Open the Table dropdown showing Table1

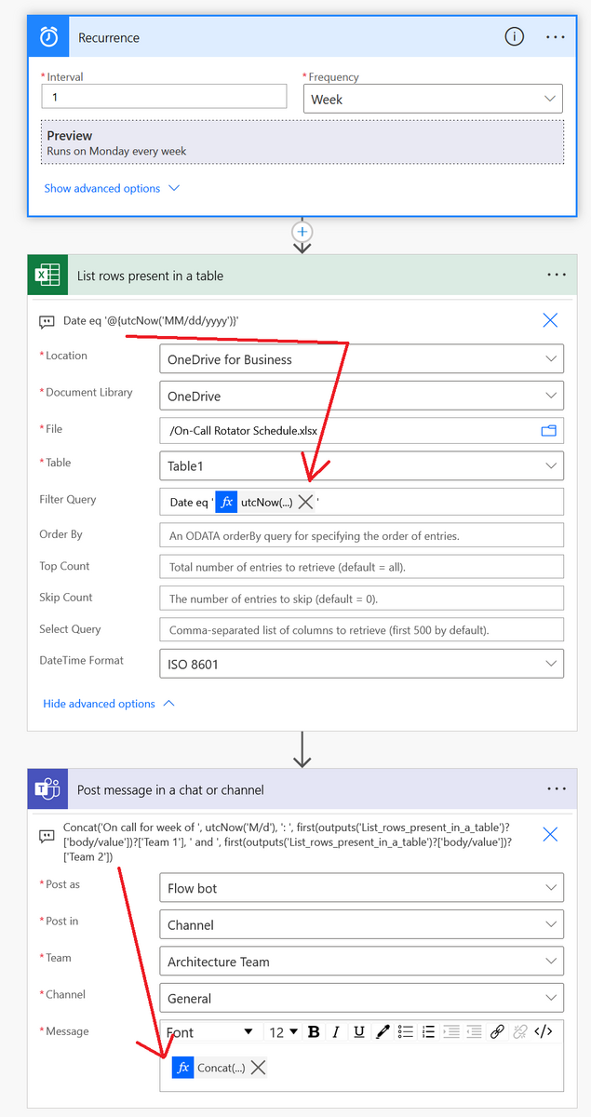pyautogui.click(x=361, y=465)
